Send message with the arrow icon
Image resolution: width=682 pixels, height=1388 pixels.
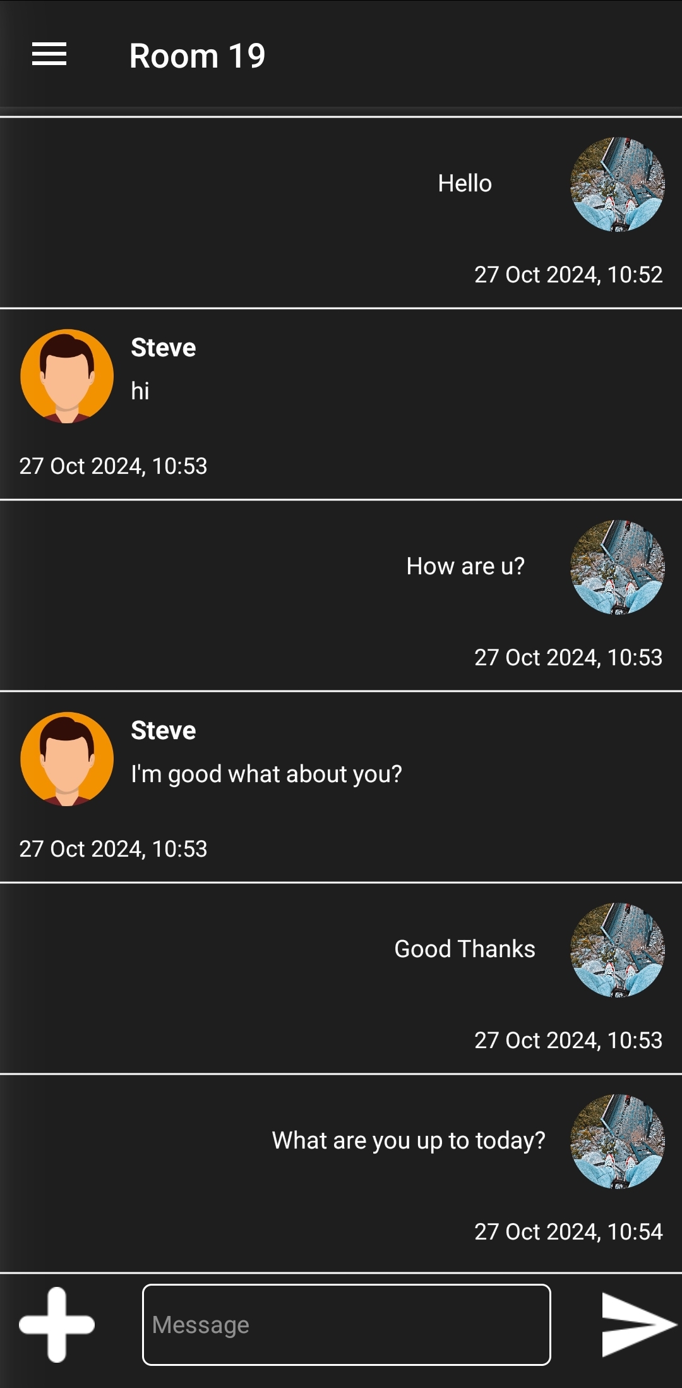pos(638,1324)
